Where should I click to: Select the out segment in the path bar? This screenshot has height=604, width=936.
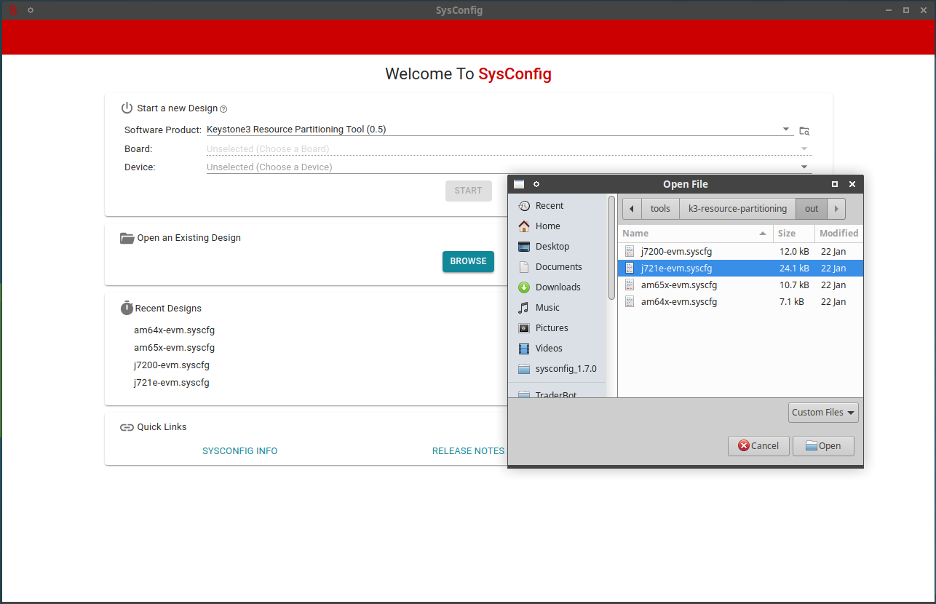point(811,208)
